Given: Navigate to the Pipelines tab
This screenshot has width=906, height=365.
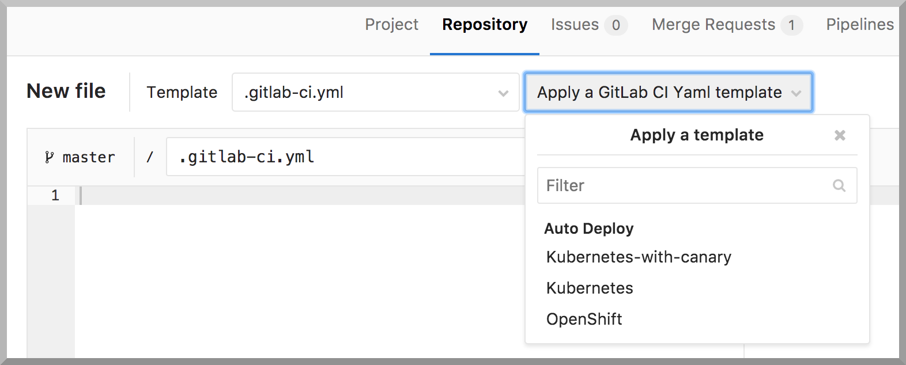Looking at the screenshot, I should [859, 25].
